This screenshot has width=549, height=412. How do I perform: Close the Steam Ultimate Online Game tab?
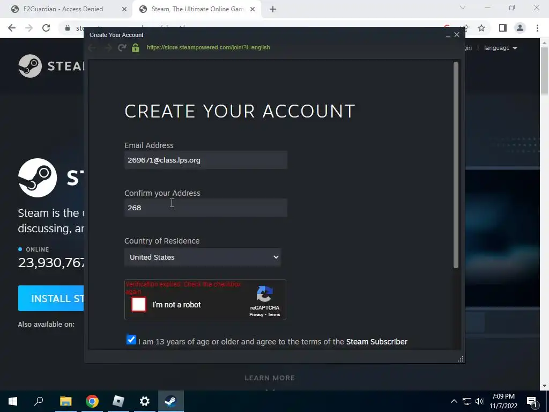[253, 9]
